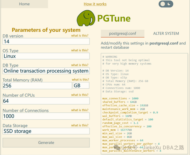Click the 'checkpoint_completion_target = 0.9' line
This screenshot has height=155, width=190.
(x=130, y=112)
